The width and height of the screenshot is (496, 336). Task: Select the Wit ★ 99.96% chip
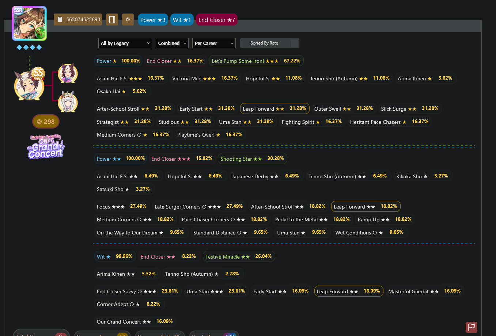[x=115, y=256]
